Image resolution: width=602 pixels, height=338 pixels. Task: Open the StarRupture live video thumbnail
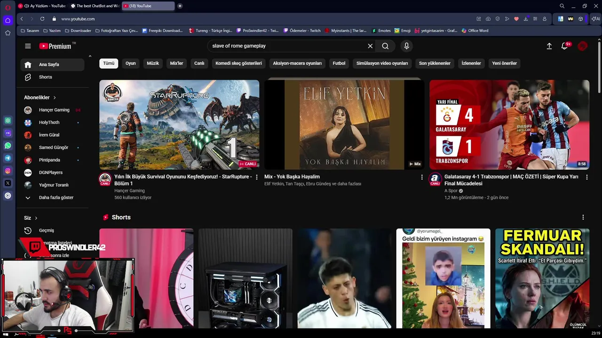click(x=179, y=124)
